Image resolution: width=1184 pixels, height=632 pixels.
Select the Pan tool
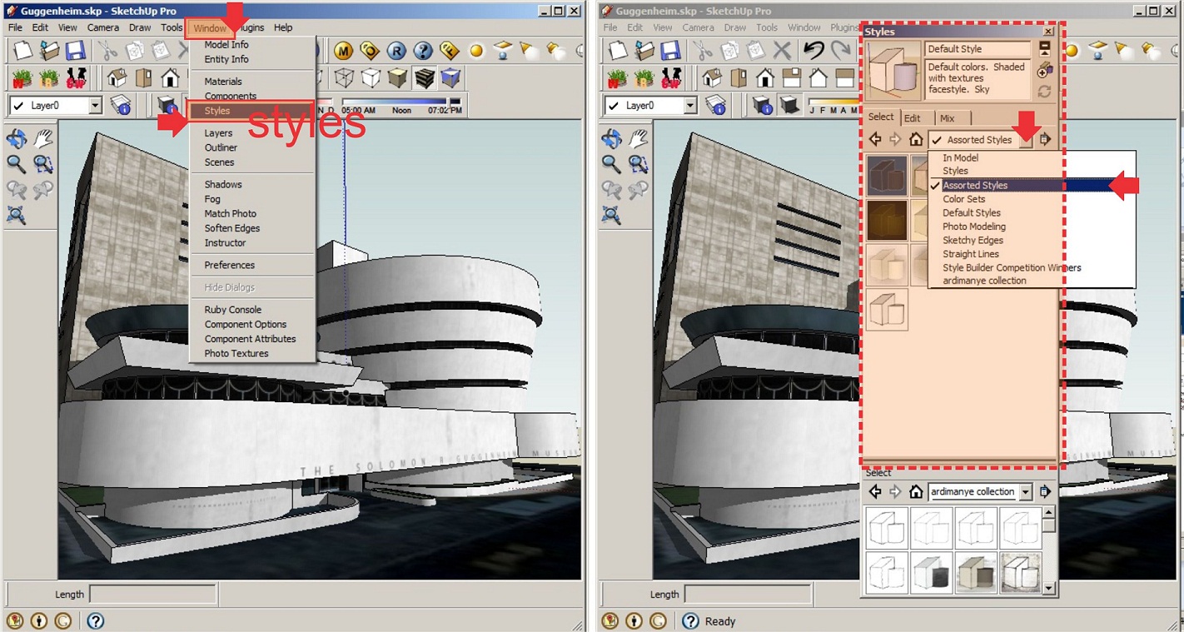(43, 139)
